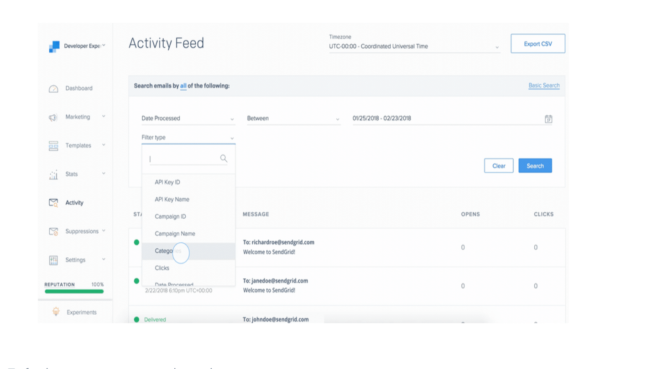Select API Key ID filter option
The width and height of the screenshot is (657, 369).
pyautogui.click(x=167, y=182)
